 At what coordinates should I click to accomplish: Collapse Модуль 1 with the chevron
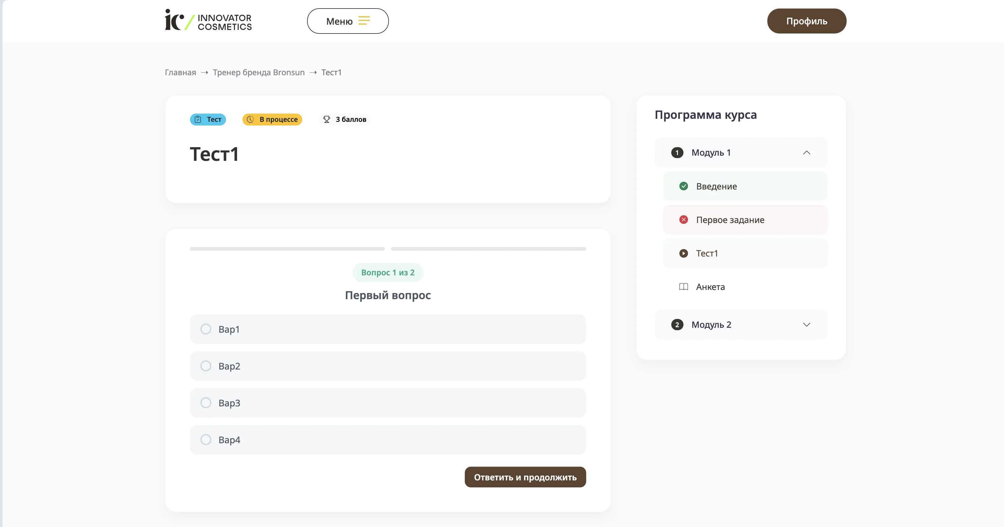click(806, 153)
